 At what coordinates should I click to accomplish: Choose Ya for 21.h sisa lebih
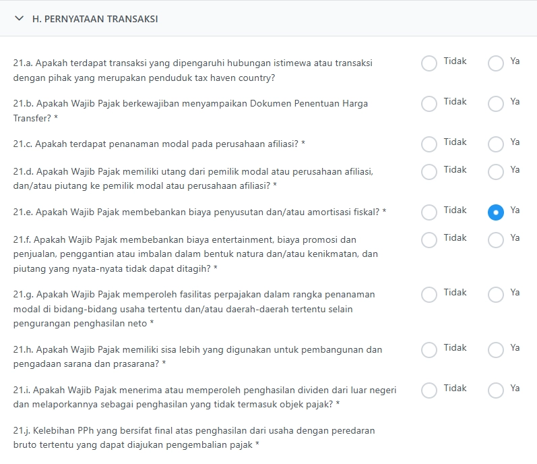click(x=496, y=350)
